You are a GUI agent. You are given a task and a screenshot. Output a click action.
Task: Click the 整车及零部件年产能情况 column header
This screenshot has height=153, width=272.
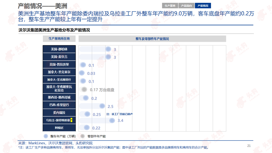(152, 39)
